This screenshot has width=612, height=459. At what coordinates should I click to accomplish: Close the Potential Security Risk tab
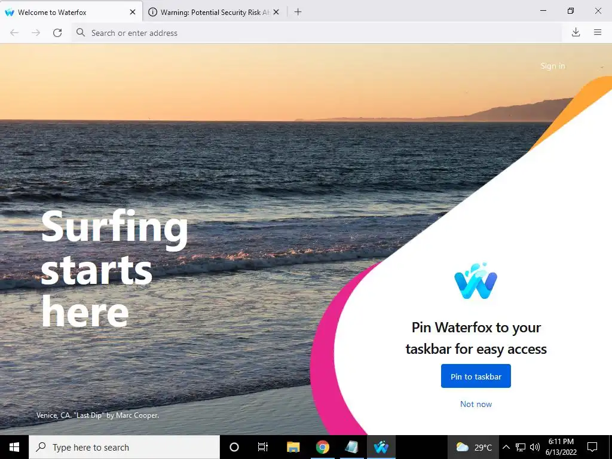pos(276,12)
